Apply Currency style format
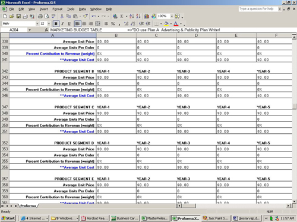This screenshot has width=297, height=222. pyautogui.click(x=106, y=24)
